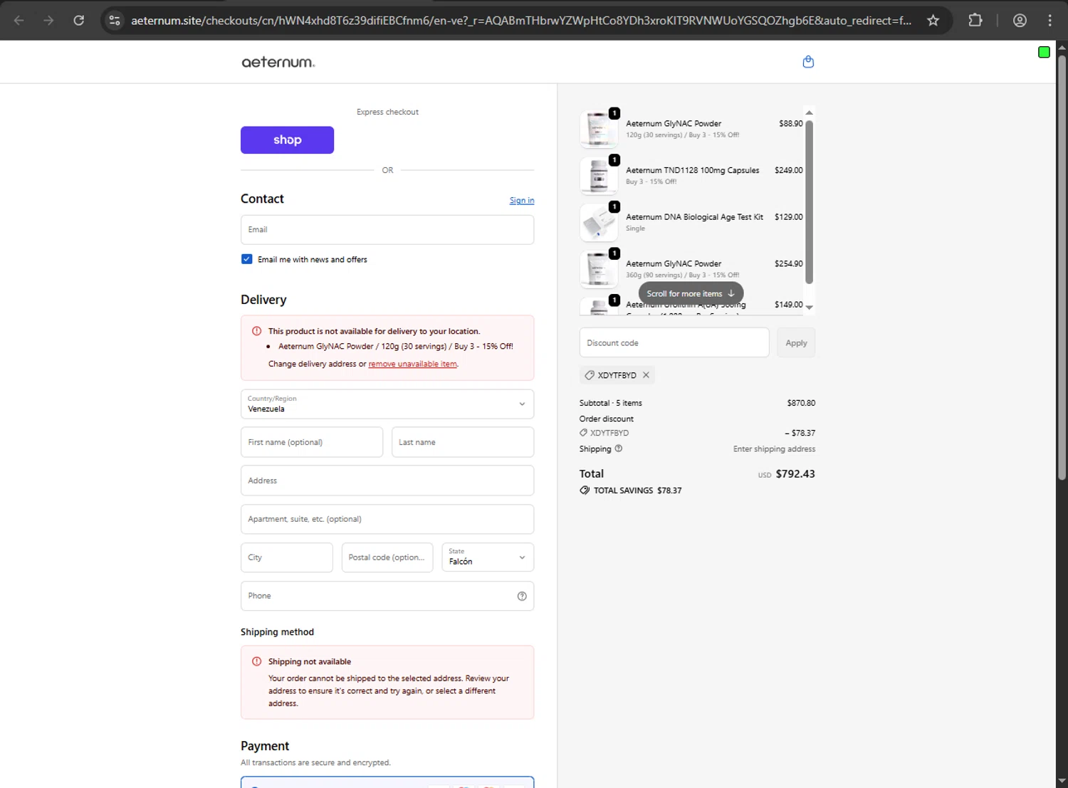This screenshot has width=1068, height=788.
Task: Click the DNA Biological Age Test Kit thumbnail
Action: coord(599,223)
